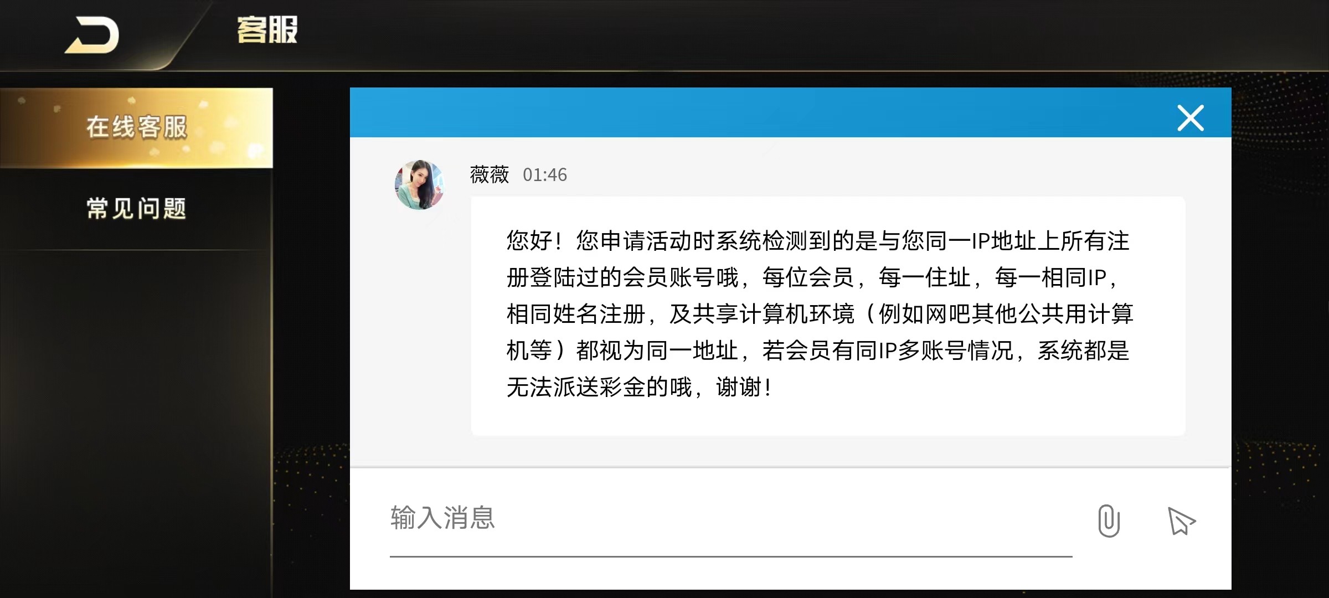
Task: Click 相同姓名注册 text in third line
Action: point(576,314)
